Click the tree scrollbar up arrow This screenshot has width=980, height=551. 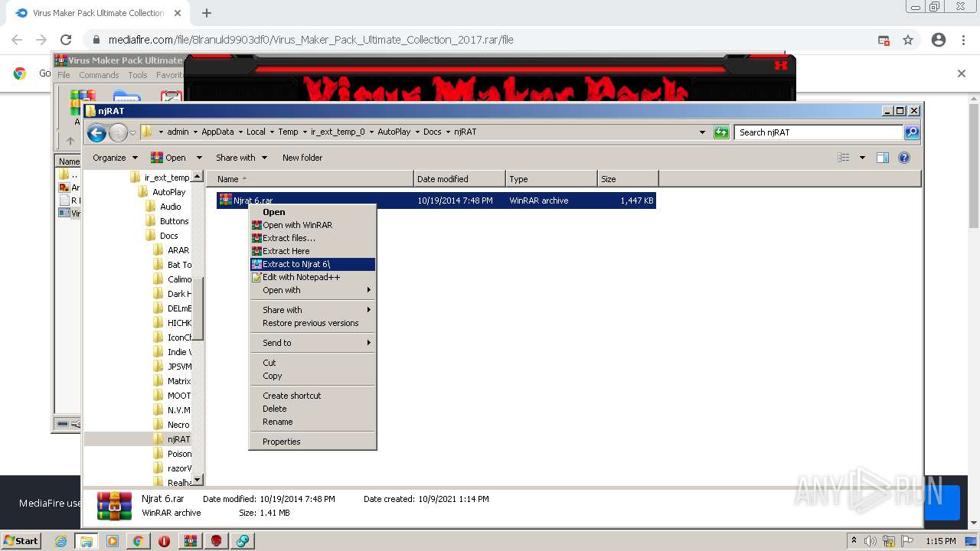197,177
